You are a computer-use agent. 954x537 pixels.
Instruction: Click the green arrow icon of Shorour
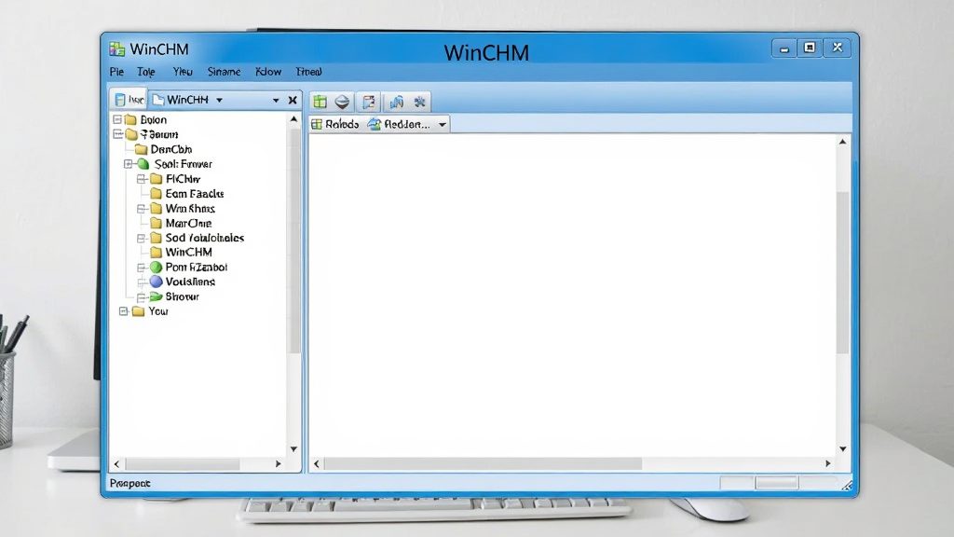point(156,296)
